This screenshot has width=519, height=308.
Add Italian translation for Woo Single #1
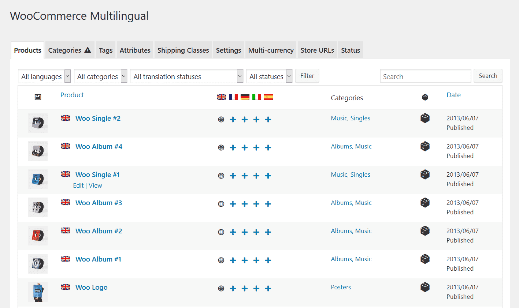[x=256, y=176]
